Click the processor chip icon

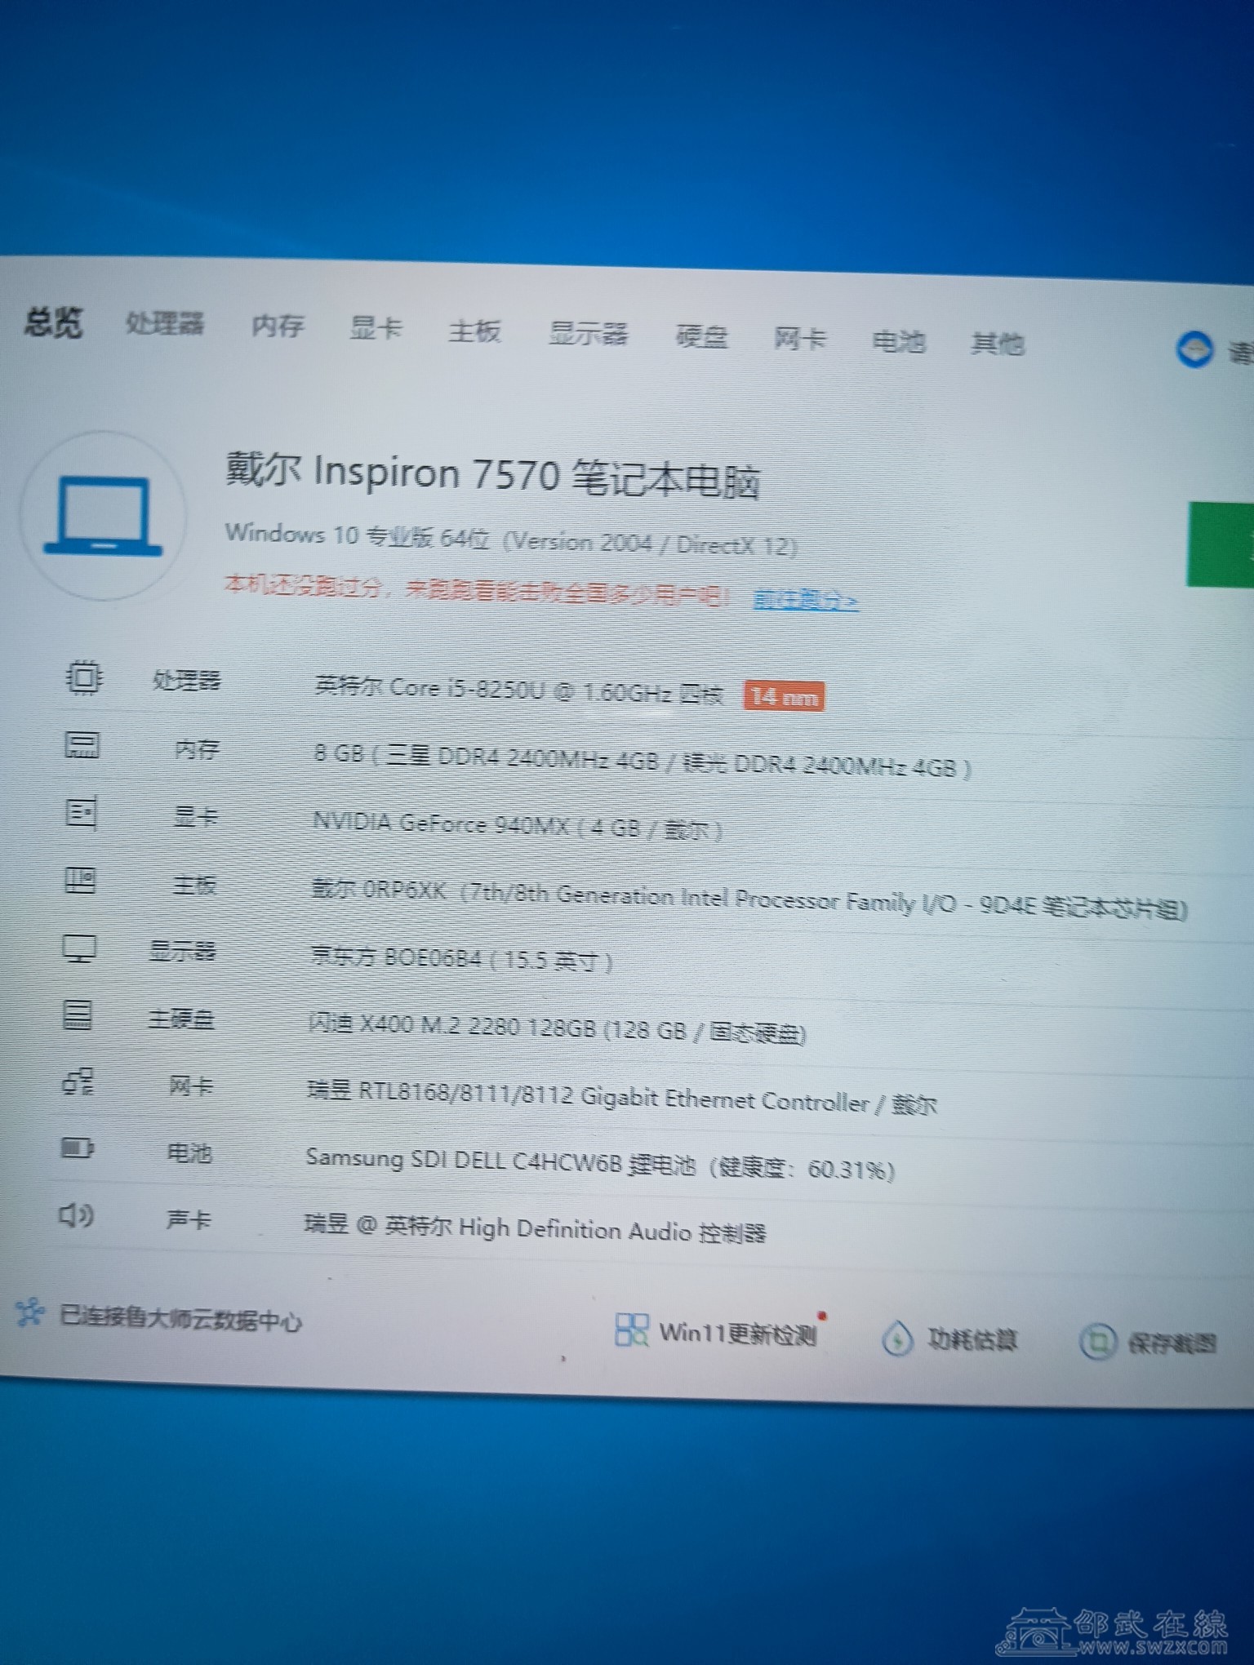[82, 677]
